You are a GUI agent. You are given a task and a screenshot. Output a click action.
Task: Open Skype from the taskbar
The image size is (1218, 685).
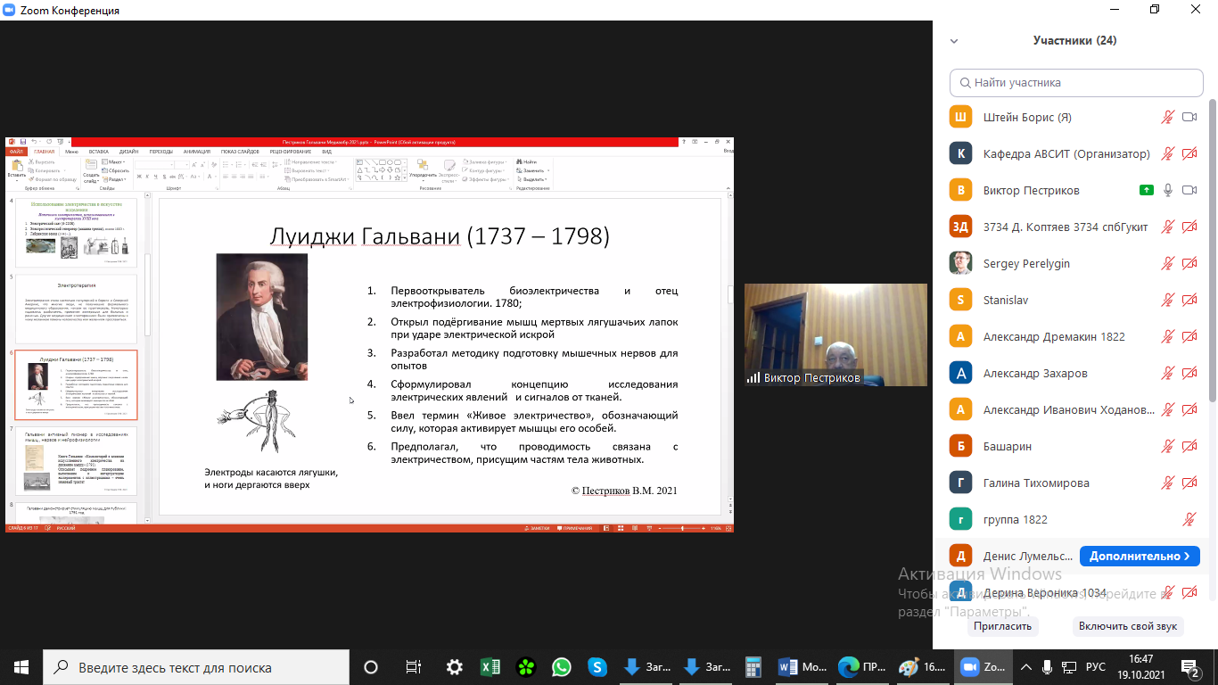point(597,667)
